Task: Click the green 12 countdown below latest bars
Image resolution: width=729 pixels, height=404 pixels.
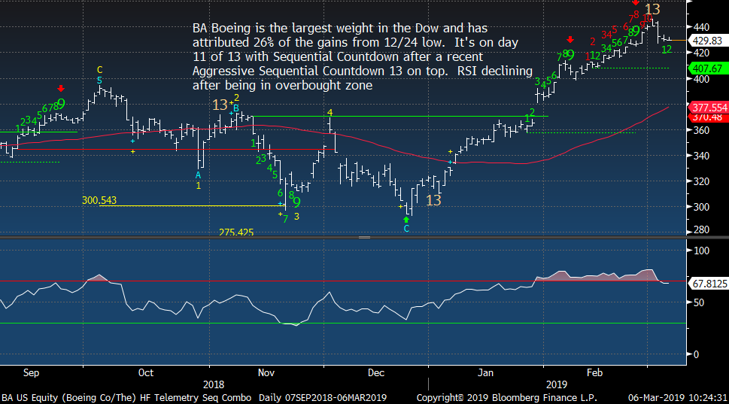Action: click(x=667, y=50)
